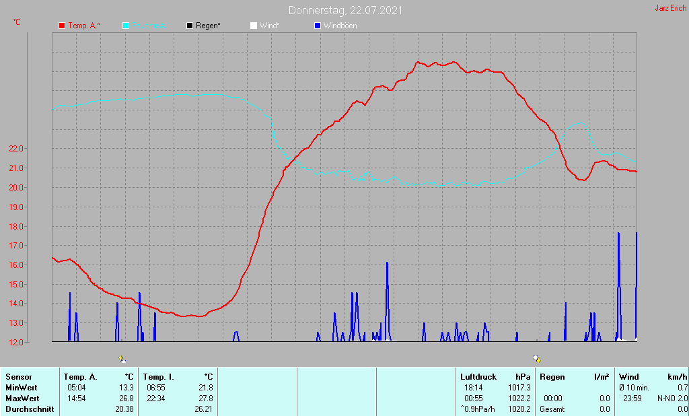689x416 pixels.
Task: Click the 12.0 axis tick label
Action: 16,342
